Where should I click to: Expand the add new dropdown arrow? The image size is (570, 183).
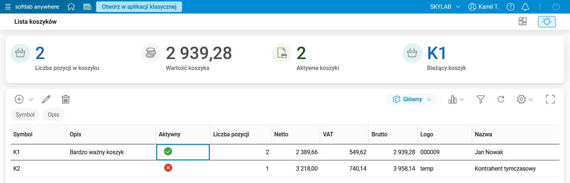click(31, 99)
